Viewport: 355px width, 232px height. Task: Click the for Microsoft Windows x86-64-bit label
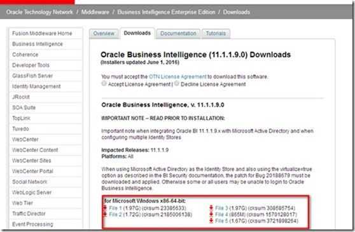145,201
